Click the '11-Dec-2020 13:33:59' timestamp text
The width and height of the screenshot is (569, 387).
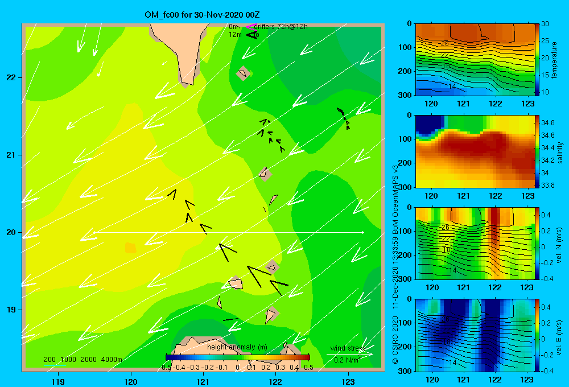395,273
